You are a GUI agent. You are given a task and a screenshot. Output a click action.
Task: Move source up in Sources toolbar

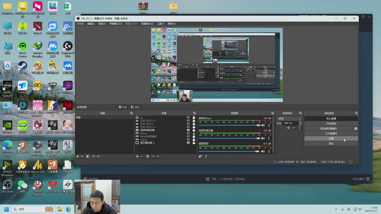[153, 156]
